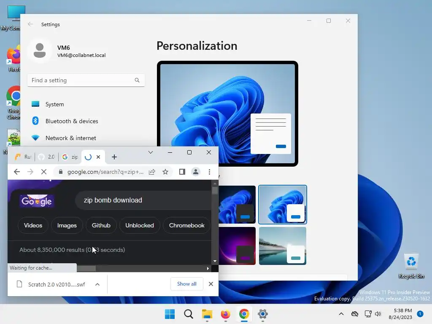Click the Settings gear taskbar icon
The image size is (432, 324).
pyautogui.click(x=262, y=314)
